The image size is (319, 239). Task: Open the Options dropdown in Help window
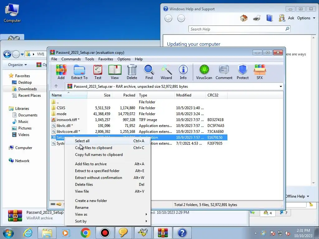tap(306, 18)
